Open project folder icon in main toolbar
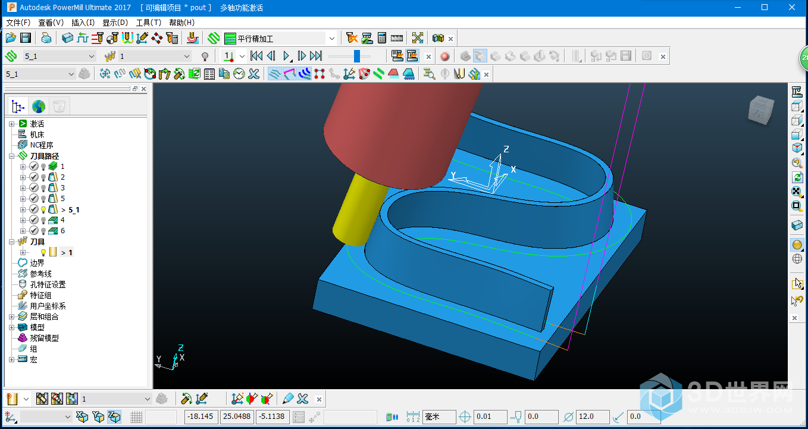808x429 pixels. [x=11, y=38]
